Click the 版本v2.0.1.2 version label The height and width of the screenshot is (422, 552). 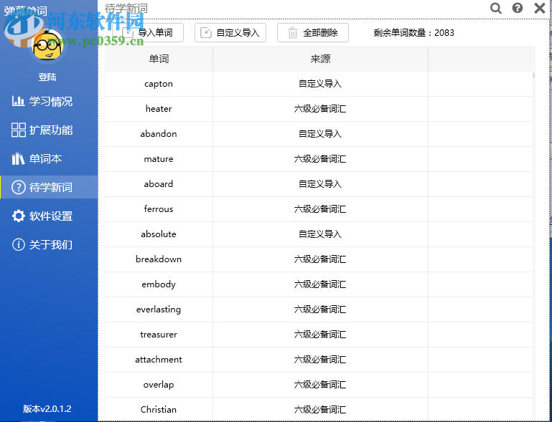click(47, 408)
